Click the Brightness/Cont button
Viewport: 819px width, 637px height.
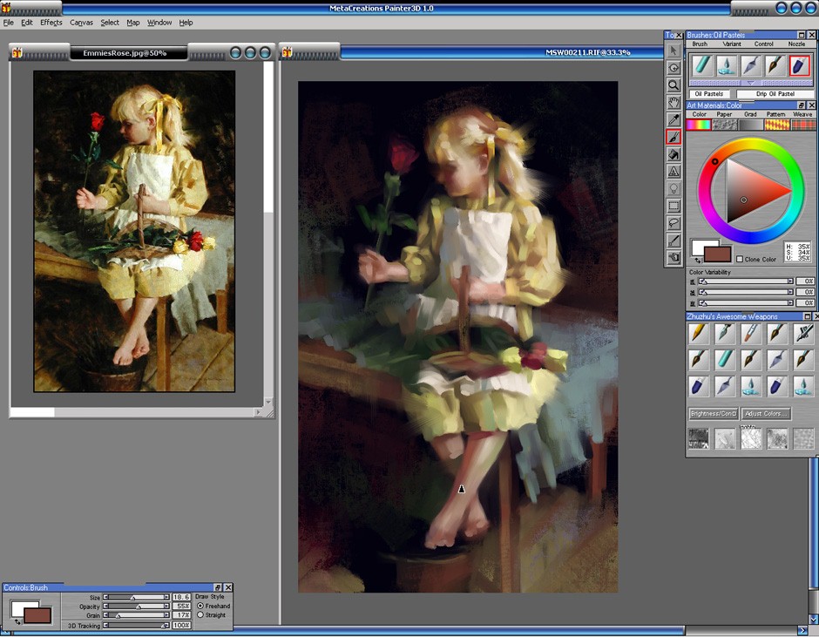pyautogui.click(x=713, y=414)
